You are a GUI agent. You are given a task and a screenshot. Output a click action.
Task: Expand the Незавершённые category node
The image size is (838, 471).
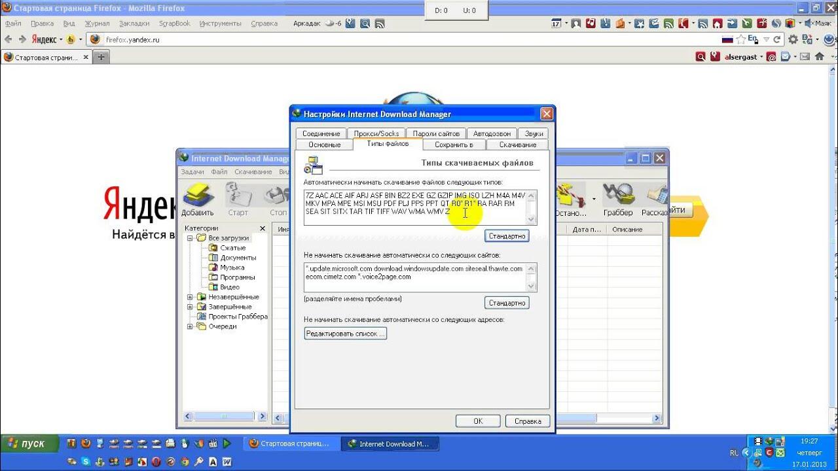191,297
